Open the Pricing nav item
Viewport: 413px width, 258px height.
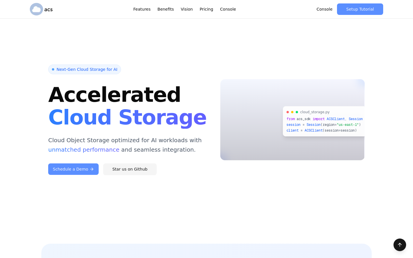tap(206, 9)
